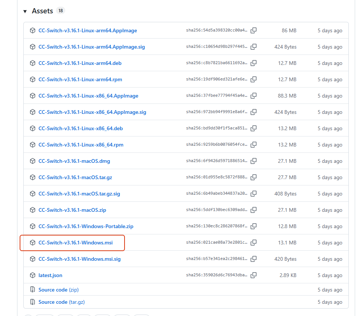Click the 12.8 MB file size
This screenshot has height=316, width=364.
pyautogui.click(x=287, y=226)
